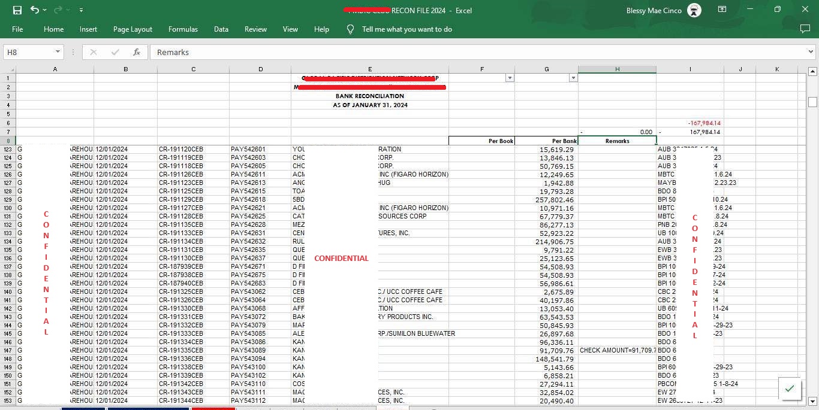Open the Page Layout tab
819x410 pixels.
[x=133, y=29]
